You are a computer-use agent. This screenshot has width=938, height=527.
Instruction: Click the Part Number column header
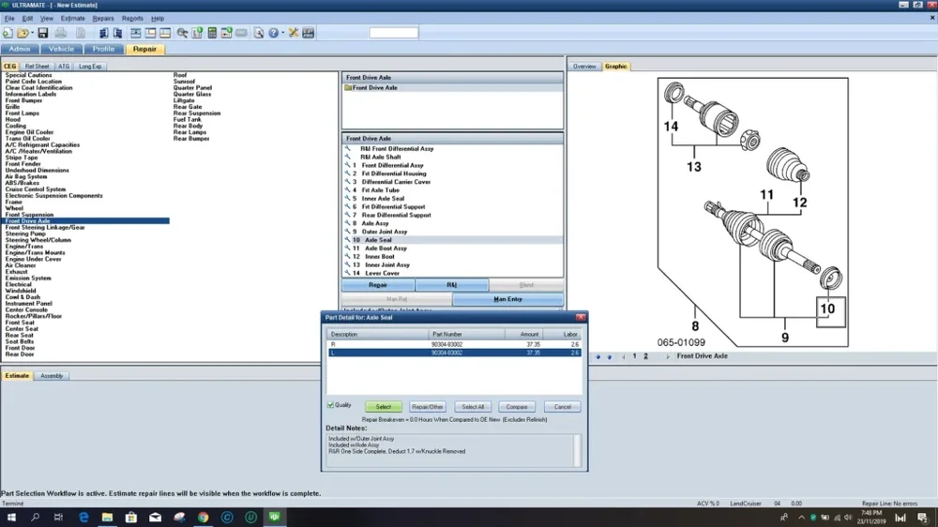pyautogui.click(x=466, y=335)
